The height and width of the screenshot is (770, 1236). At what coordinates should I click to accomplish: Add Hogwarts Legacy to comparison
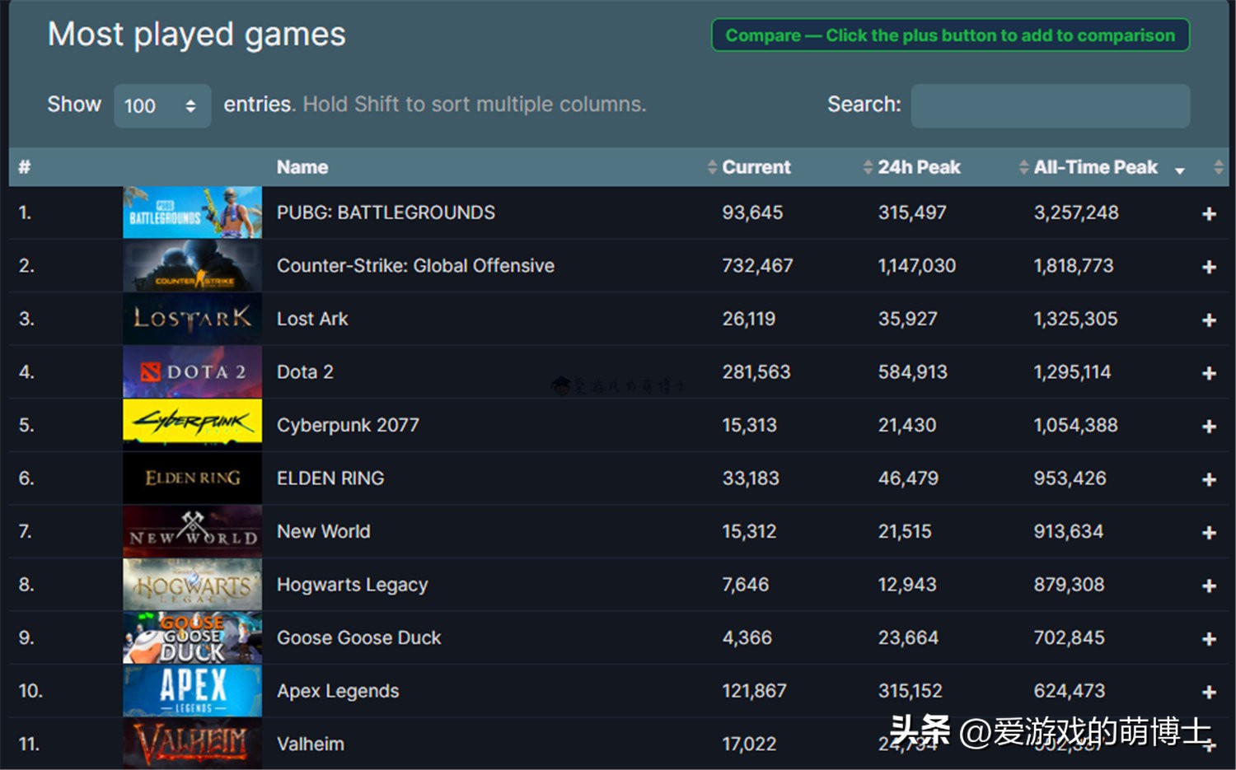click(1209, 585)
